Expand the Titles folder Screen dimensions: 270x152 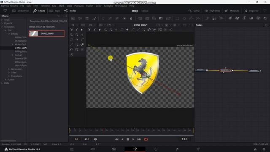[x=9, y=73]
